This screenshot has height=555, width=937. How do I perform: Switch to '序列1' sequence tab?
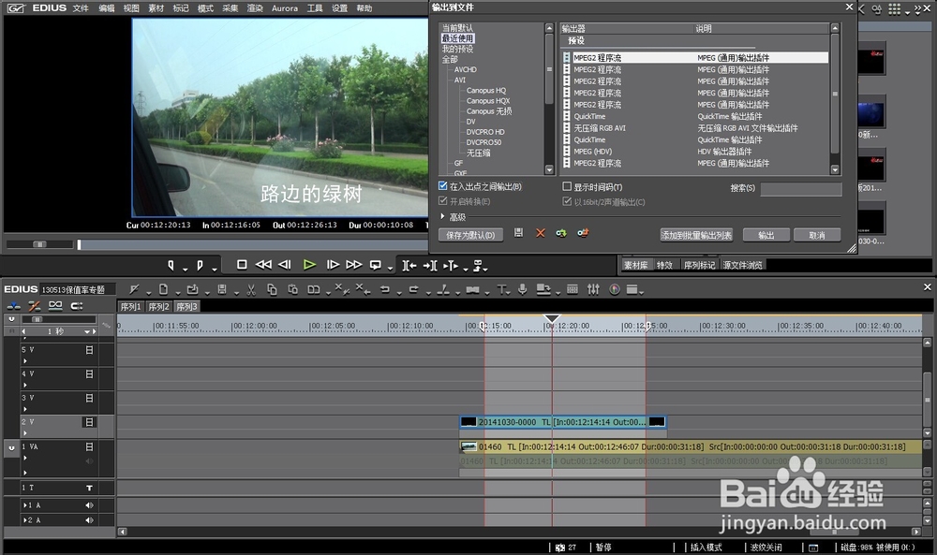[x=130, y=307]
